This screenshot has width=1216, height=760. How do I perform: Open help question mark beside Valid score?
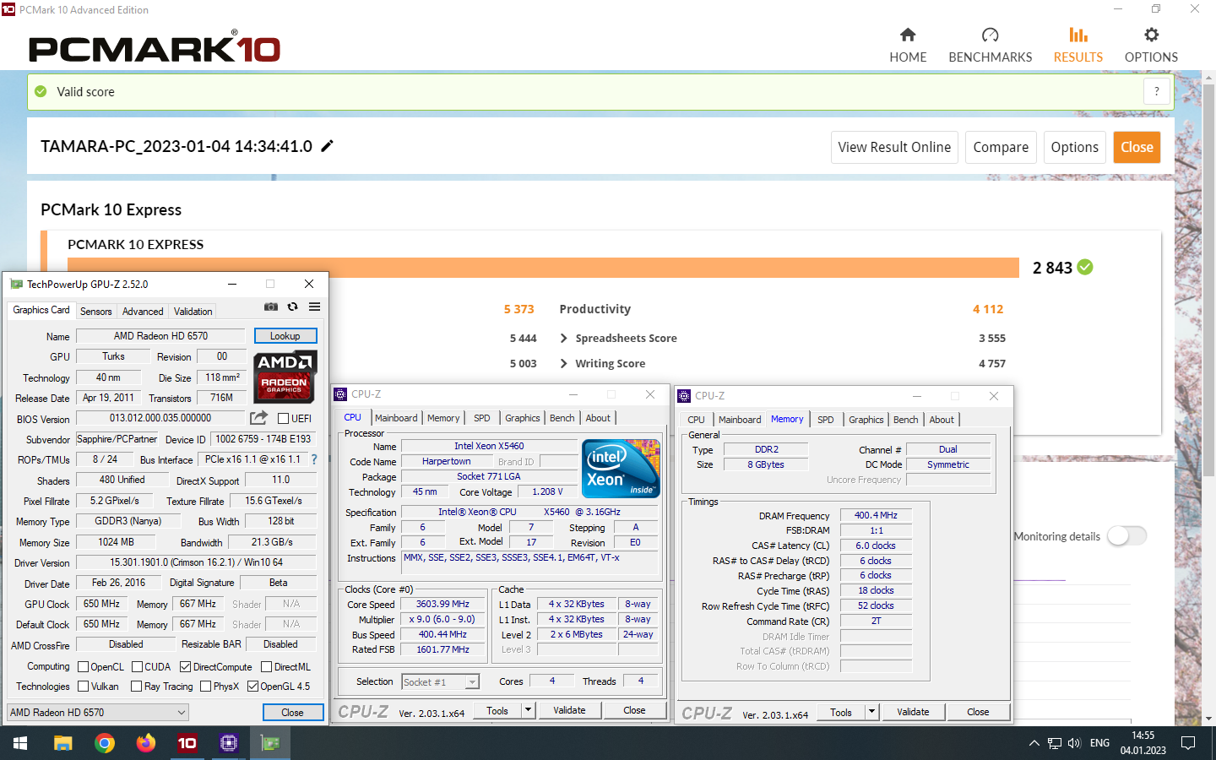pyautogui.click(x=1157, y=91)
